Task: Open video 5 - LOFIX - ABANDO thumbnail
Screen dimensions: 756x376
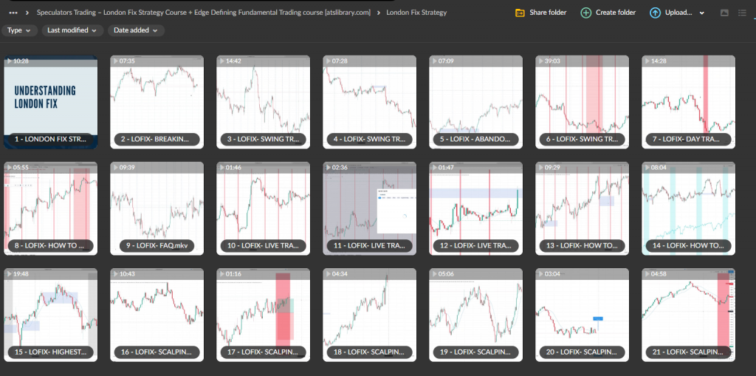Action: 476,102
